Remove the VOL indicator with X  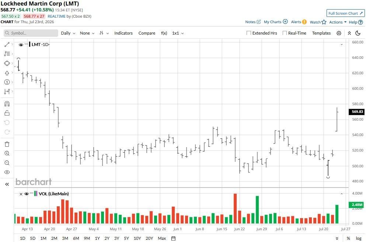[21, 194]
